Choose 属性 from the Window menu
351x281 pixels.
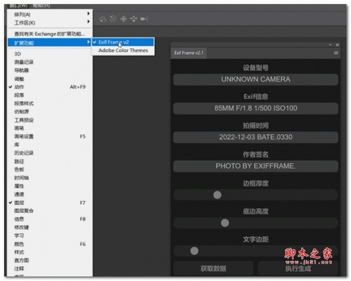pyautogui.click(x=50, y=186)
